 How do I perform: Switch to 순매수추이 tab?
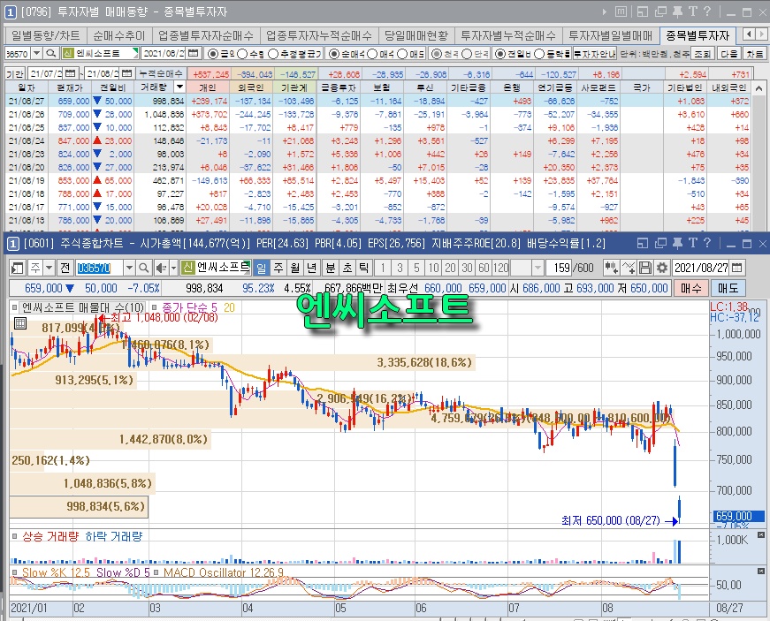119,35
